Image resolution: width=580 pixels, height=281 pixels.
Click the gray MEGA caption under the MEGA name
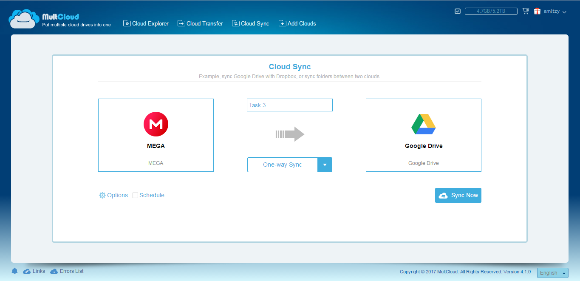pos(156,163)
